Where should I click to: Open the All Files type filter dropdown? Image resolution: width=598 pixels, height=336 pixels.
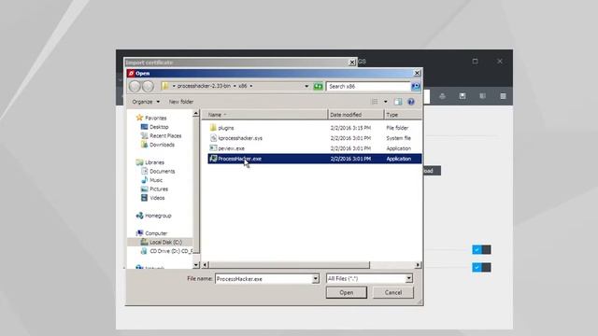(x=409, y=279)
